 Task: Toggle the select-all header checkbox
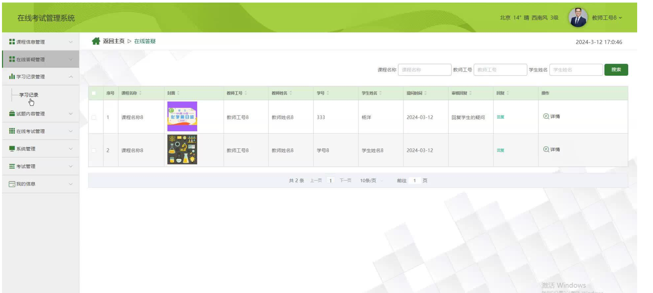(x=94, y=93)
